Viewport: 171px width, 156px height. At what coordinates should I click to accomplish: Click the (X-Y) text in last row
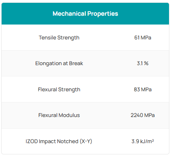pyautogui.click(x=86, y=142)
